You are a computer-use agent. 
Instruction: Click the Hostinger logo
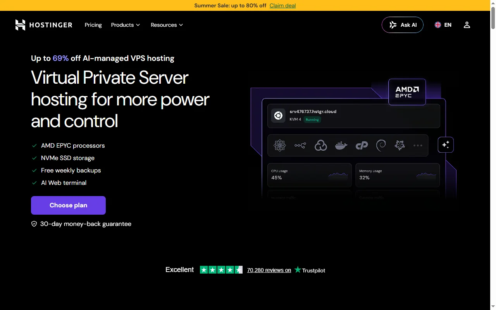[44, 25]
